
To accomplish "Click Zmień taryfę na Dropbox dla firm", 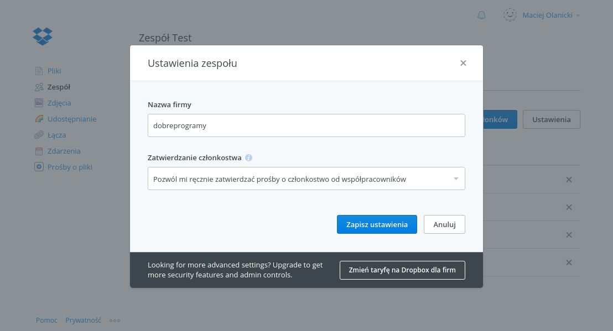I will [x=402, y=270].
